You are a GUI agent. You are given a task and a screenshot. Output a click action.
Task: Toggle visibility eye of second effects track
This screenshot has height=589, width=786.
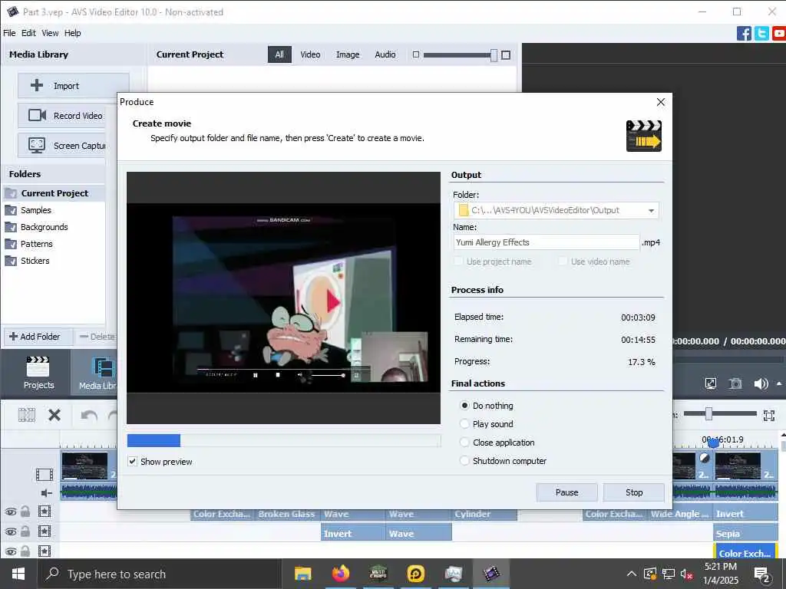click(11, 532)
